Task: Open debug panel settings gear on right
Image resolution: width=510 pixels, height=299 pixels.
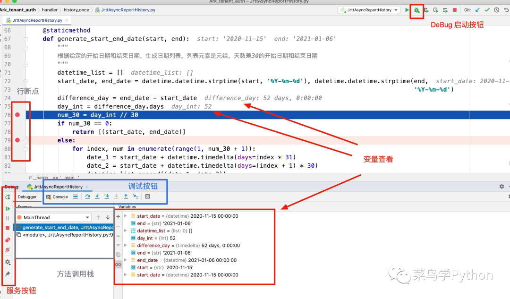Action: (x=501, y=187)
